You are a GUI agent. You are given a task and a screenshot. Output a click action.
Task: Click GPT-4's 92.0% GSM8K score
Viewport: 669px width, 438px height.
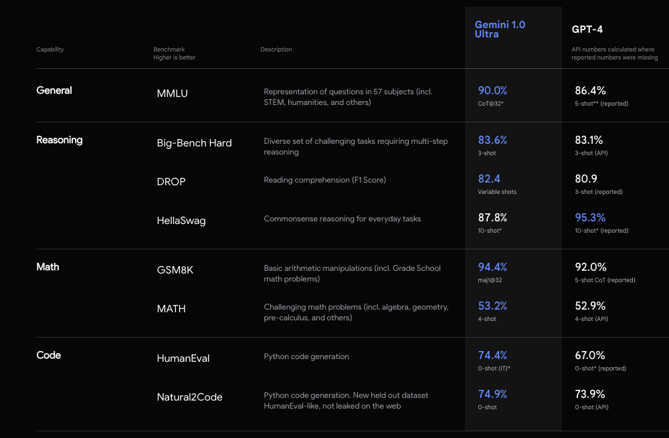(591, 267)
